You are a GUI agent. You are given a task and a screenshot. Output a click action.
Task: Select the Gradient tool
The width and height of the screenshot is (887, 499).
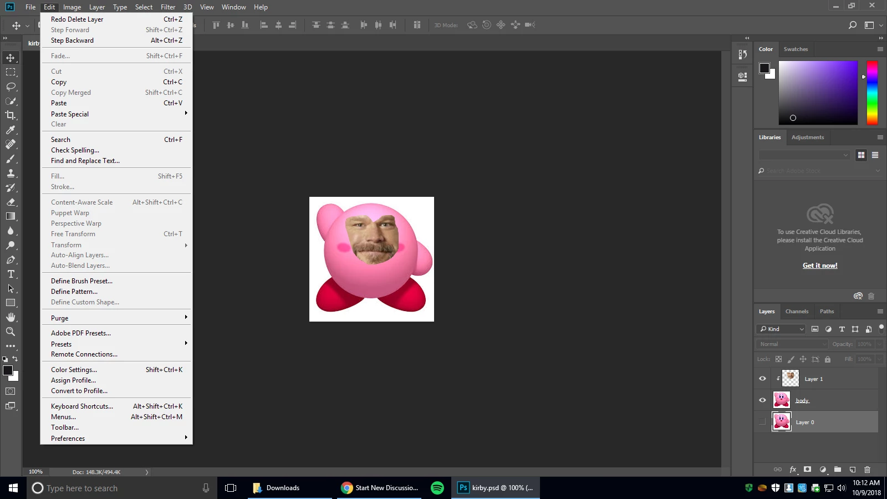[x=11, y=216]
